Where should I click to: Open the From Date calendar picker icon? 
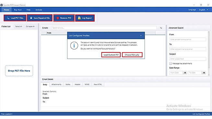tap(185, 73)
